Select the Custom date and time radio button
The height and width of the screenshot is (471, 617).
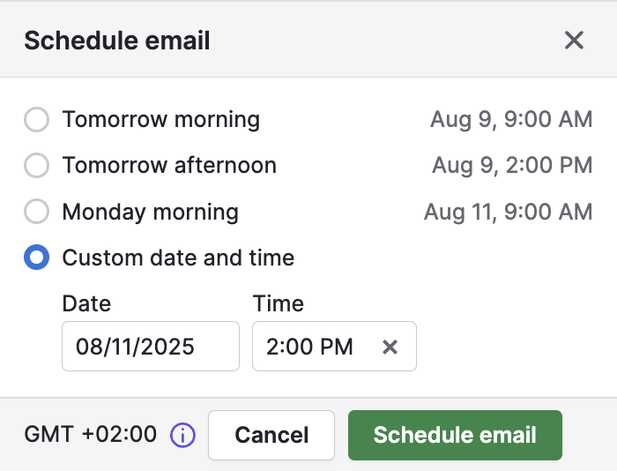pos(37,258)
